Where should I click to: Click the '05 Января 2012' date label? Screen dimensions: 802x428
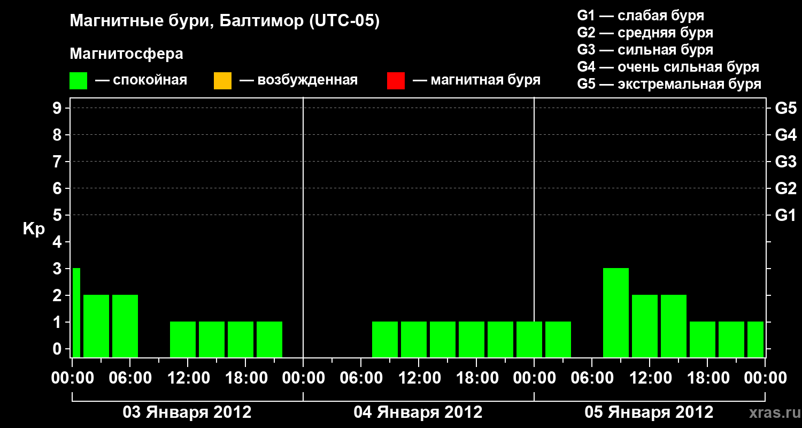point(649,412)
